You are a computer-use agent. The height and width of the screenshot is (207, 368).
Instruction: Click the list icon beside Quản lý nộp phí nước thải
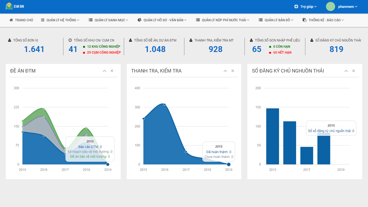coord(198,20)
